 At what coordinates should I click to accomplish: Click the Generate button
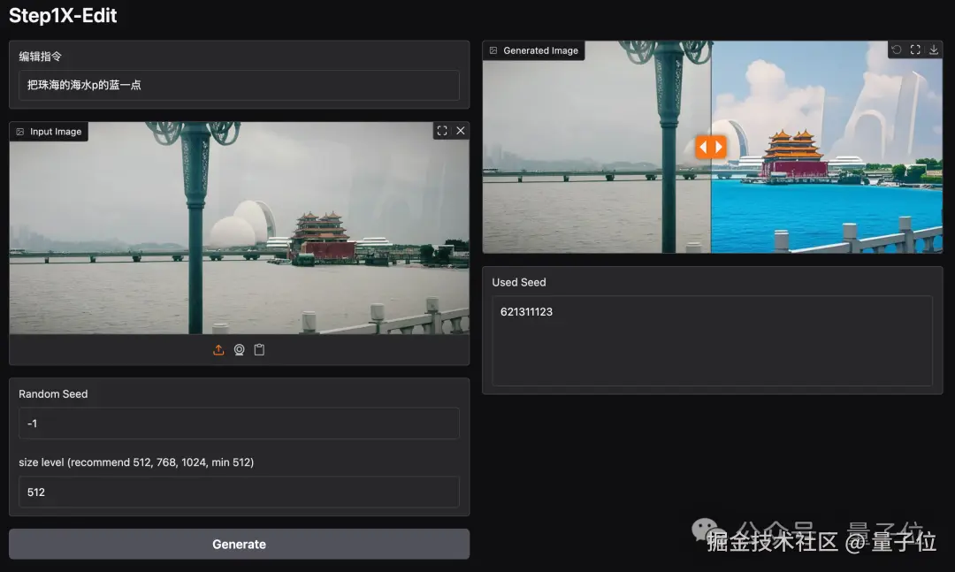tap(240, 544)
